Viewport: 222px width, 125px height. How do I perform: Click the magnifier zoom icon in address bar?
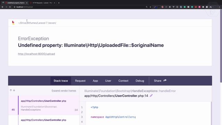pos(147,7)
